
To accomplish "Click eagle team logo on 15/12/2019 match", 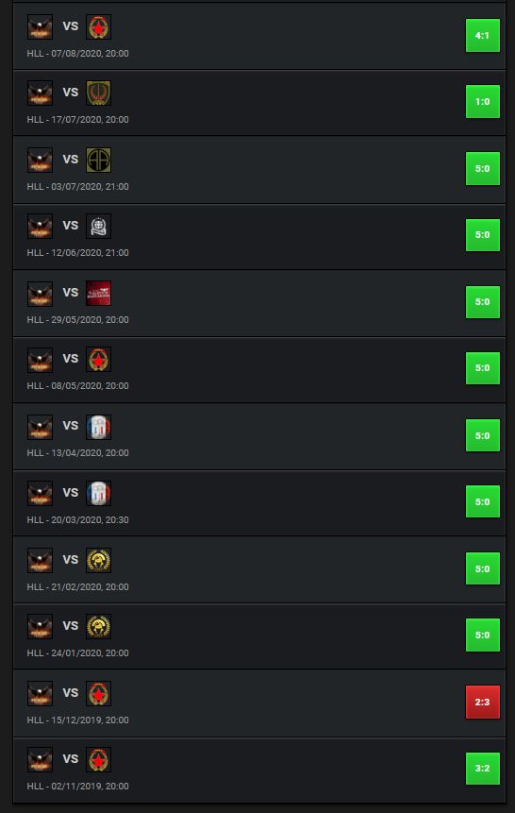I will pyautogui.click(x=40, y=693).
